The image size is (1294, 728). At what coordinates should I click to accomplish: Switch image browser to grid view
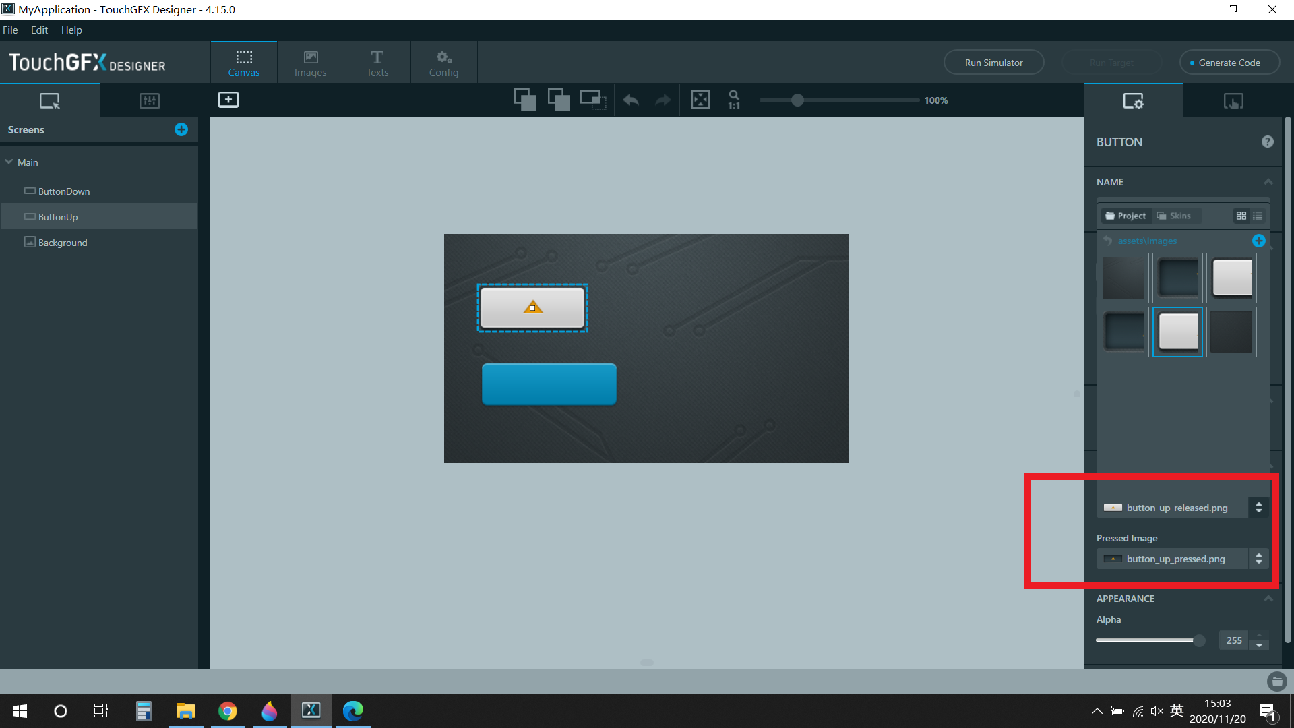(1241, 216)
